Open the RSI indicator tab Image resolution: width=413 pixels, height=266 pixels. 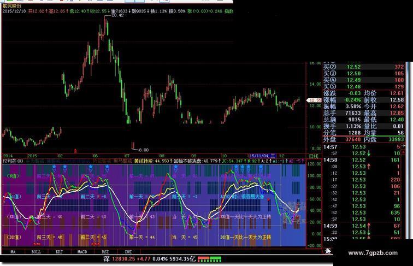(x=105, y=252)
